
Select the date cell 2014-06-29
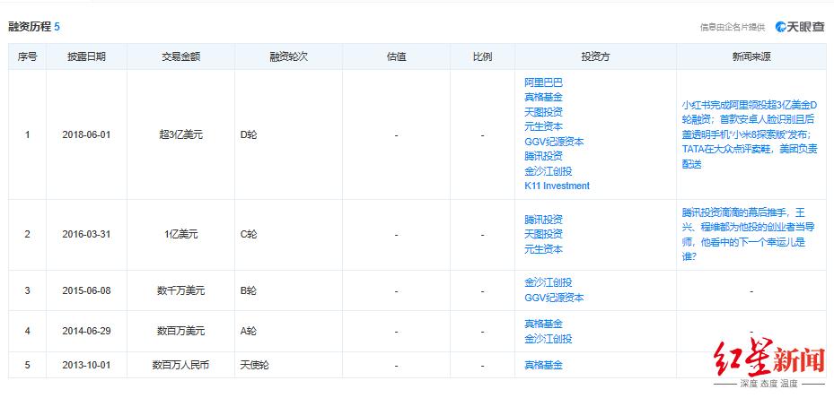[86, 331]
